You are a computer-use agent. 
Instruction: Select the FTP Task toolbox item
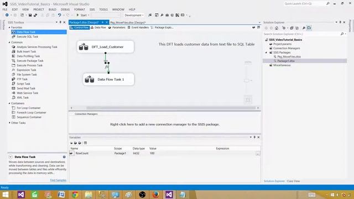(22, 79)
